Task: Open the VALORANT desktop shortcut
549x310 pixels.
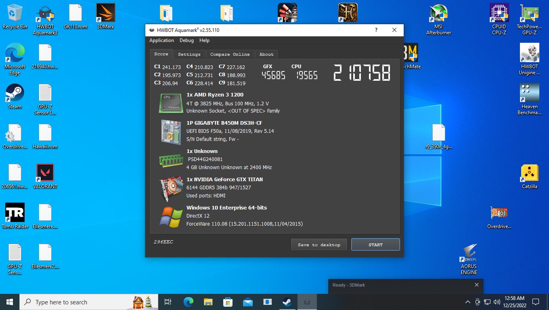Action: 45,176
